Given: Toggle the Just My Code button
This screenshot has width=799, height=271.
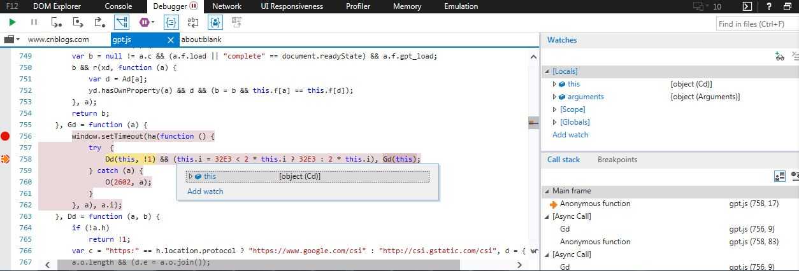Looking at the screenshot, I should click(215, 22).
